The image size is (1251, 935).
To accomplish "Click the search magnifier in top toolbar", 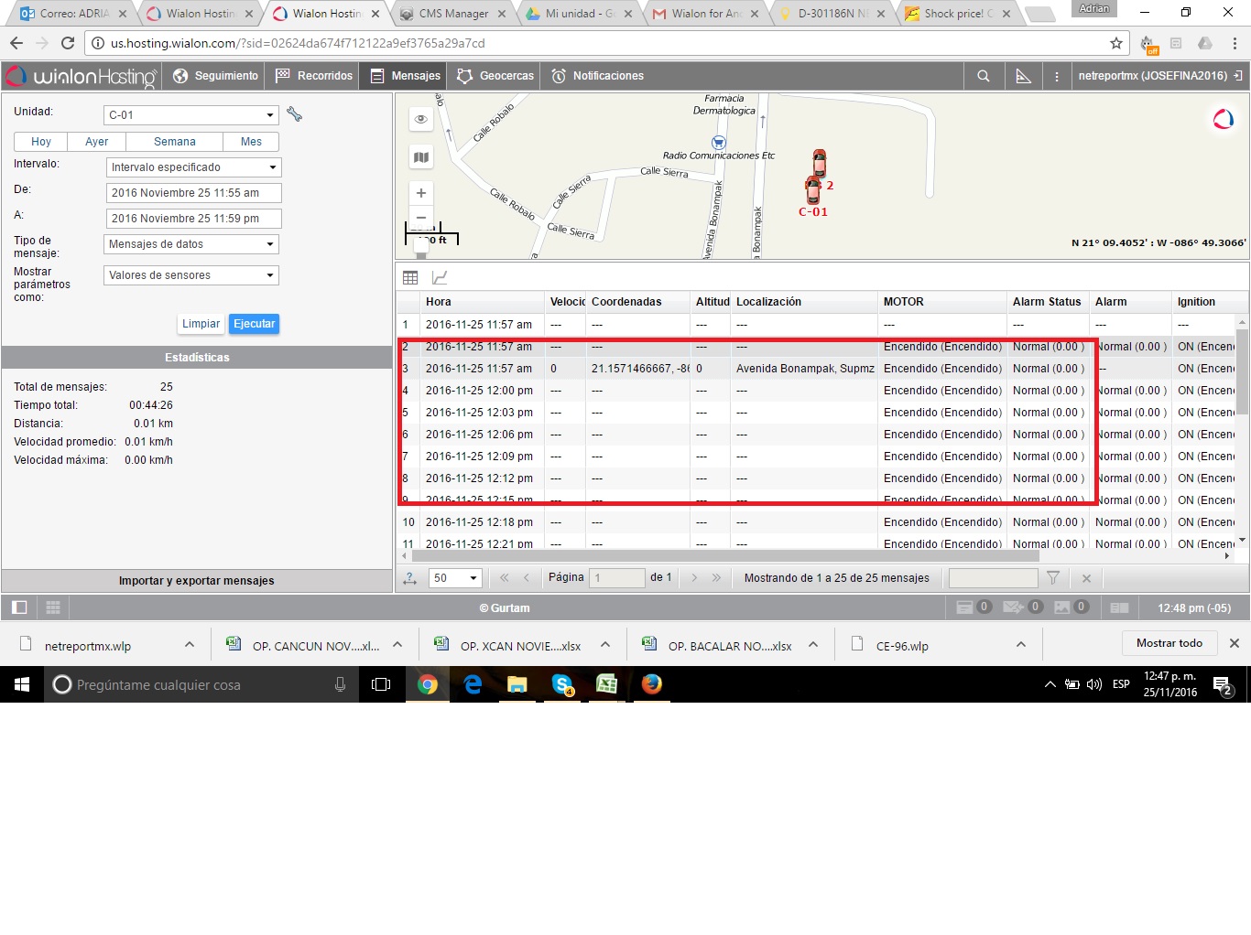I will [984, 76].
